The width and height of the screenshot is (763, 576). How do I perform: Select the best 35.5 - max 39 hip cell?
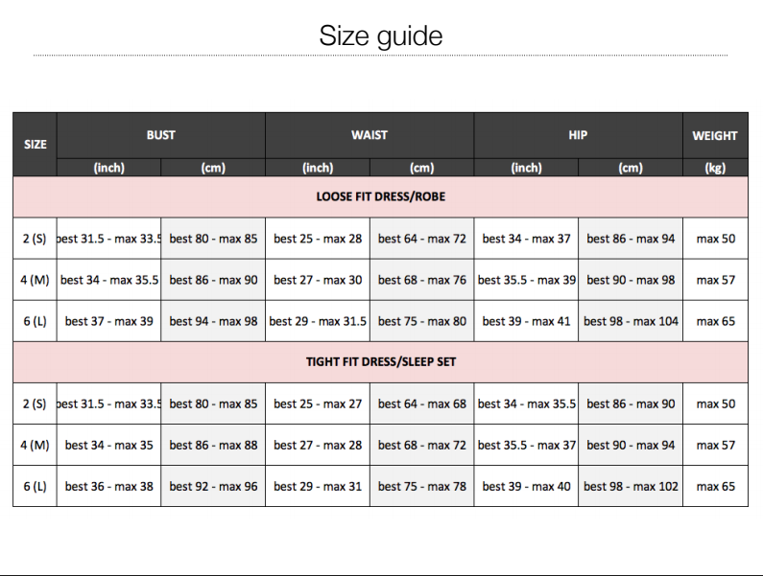pyautogui.click(x=526, y=280)
